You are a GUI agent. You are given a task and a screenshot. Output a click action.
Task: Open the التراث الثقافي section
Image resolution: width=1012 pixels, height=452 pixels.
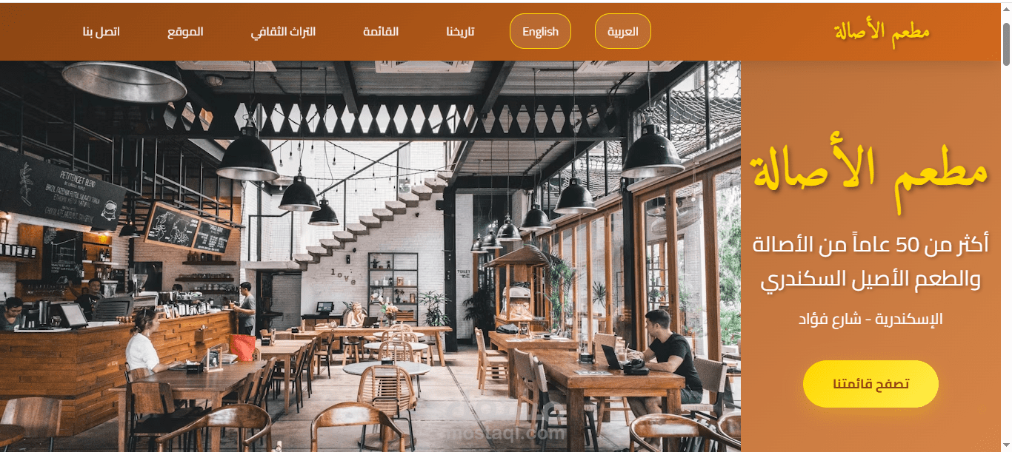coord(283,32)
